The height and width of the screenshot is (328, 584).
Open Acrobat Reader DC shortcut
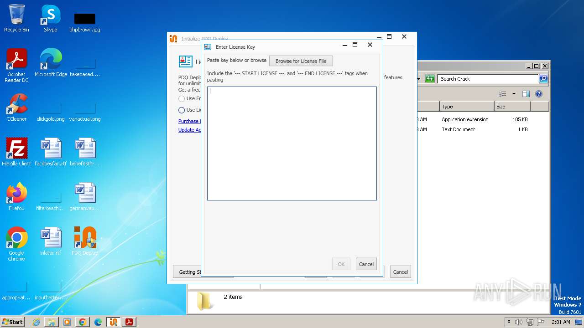tap(16, 66)
